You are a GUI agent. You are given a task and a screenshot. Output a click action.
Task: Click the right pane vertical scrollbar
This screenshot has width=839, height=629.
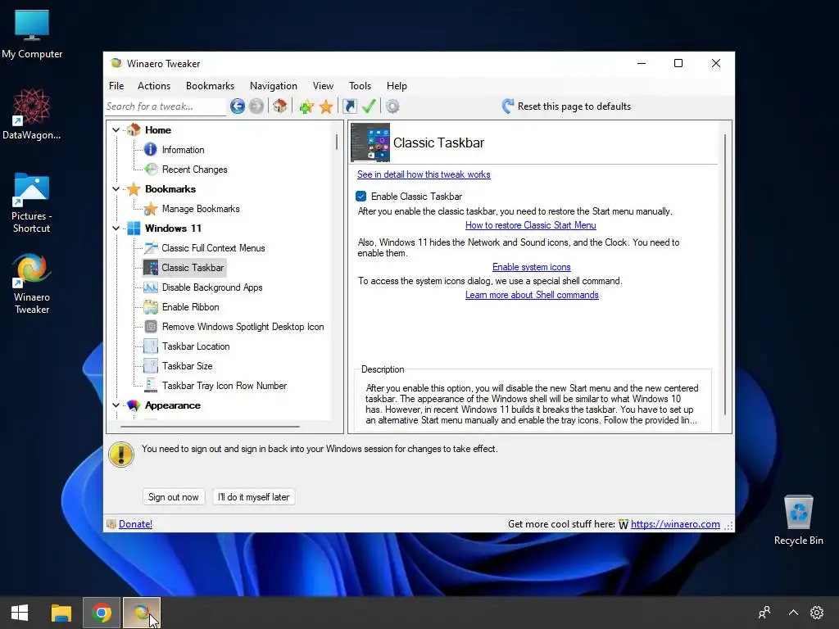click(725, 274)
